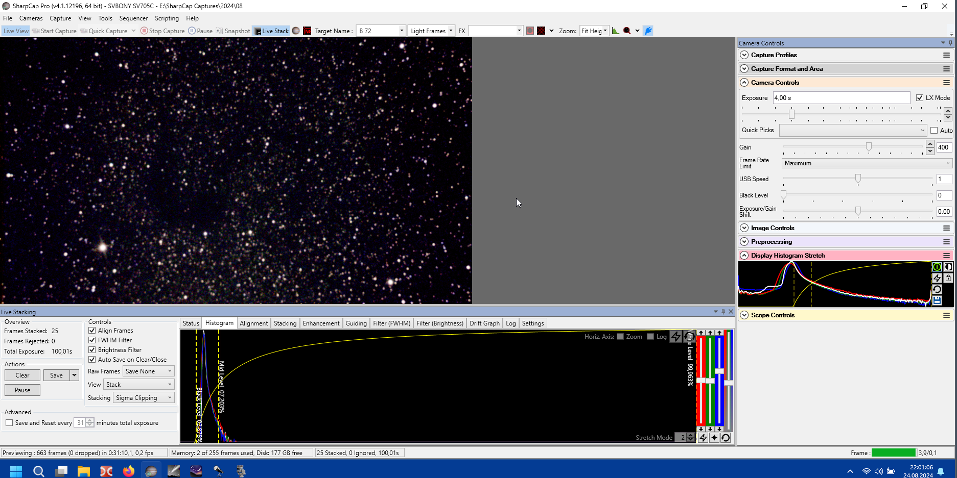The width and height of the screenshot is (957, 478).
Task: Click the blue pin icon in top toolbar
Action: pyautogui.click(x=648, y=31)
